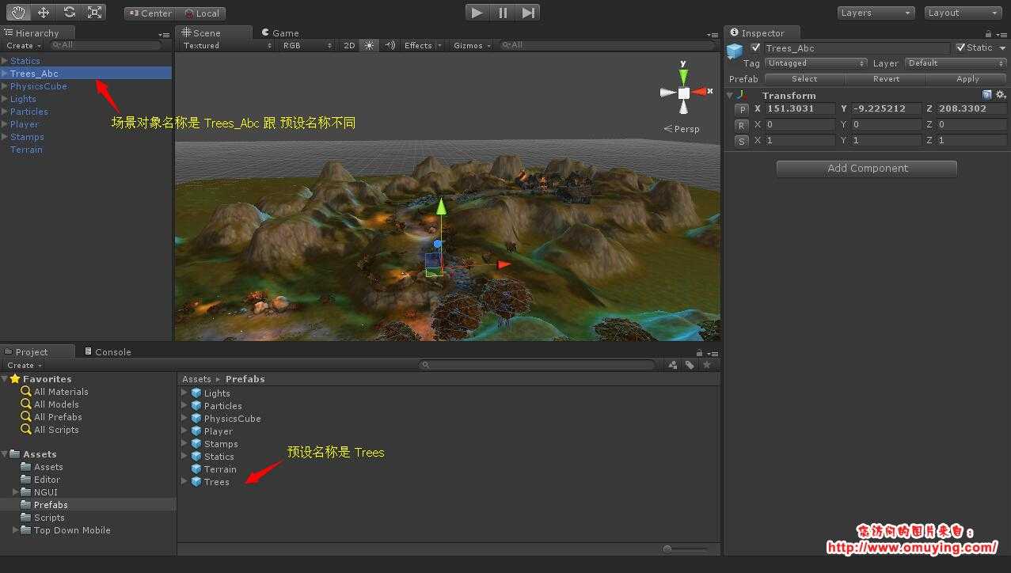Open the Layout dropdown
The image size is (1011, 573).
click(x=963, y=13)
